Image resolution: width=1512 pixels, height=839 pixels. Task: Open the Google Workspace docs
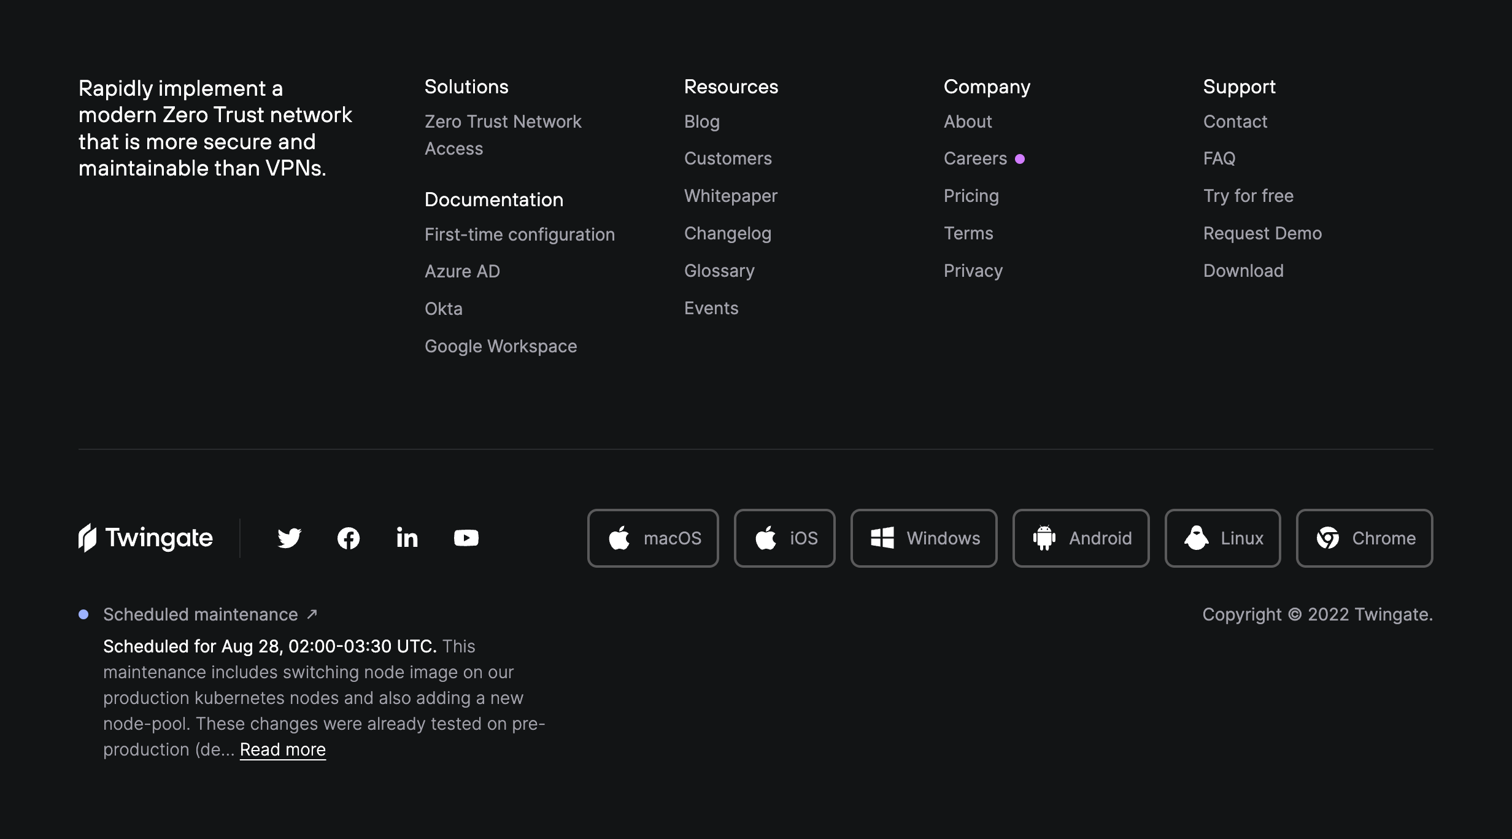(x=501, y=346)
